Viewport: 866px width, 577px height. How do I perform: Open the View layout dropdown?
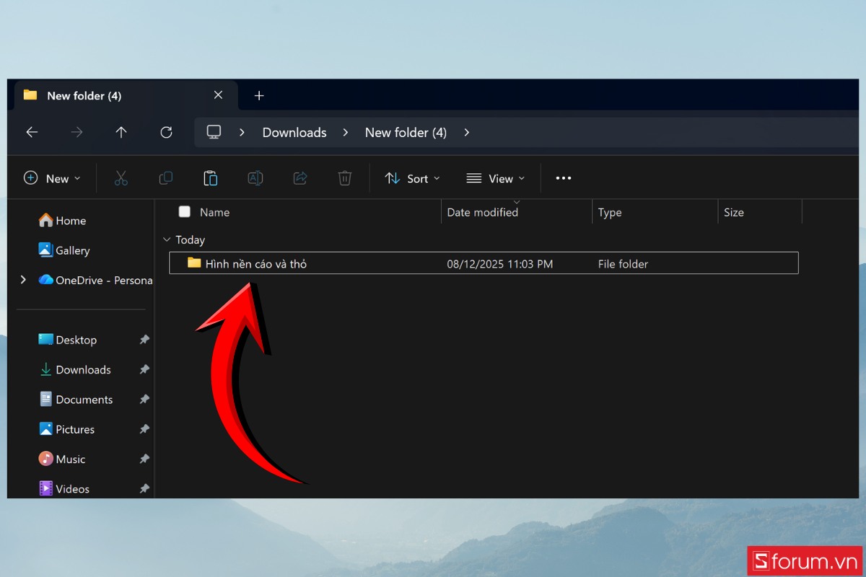pyautogui.click(x=496, y=178)
